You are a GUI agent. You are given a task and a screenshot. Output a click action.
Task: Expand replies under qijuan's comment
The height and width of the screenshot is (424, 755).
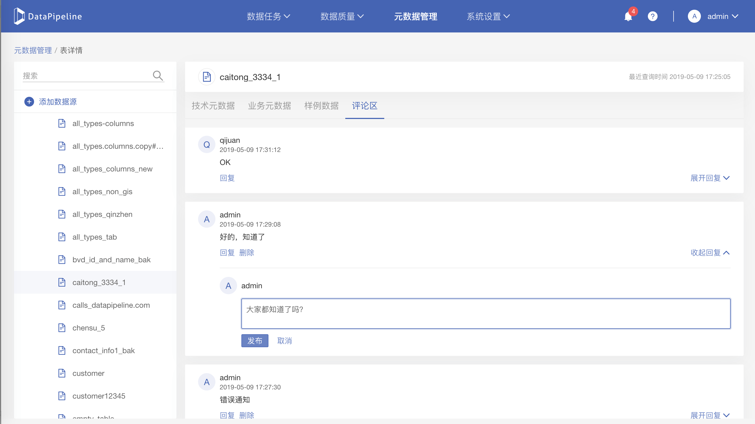(x=710, y=178)
